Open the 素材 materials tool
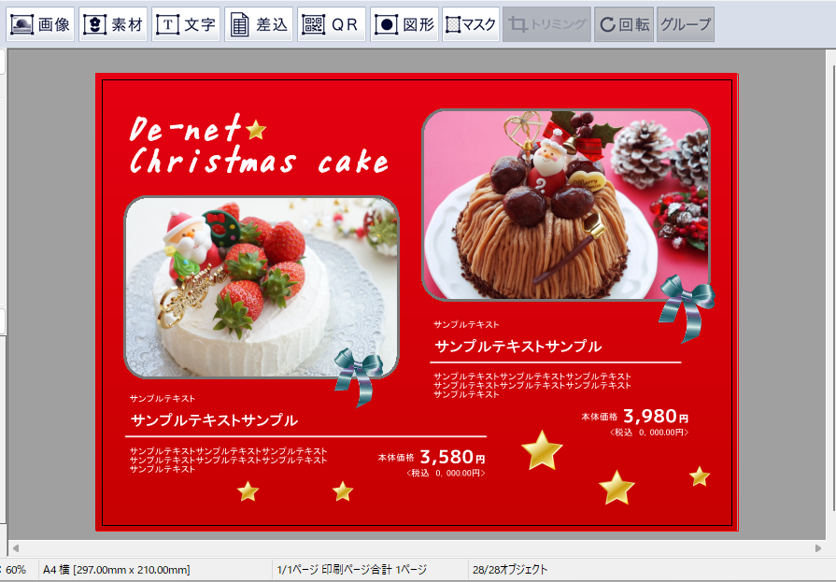Screen dimensions: 836x582 pos(113,25)
